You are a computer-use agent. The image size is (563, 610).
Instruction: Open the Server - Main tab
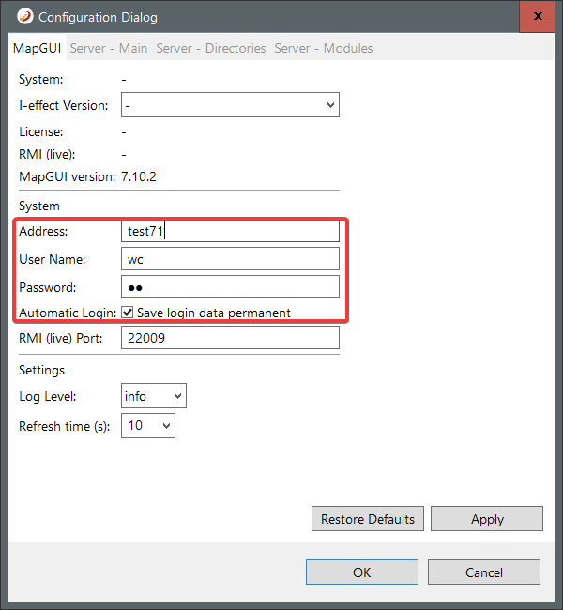pyautogui.click(x=109, y=48)
